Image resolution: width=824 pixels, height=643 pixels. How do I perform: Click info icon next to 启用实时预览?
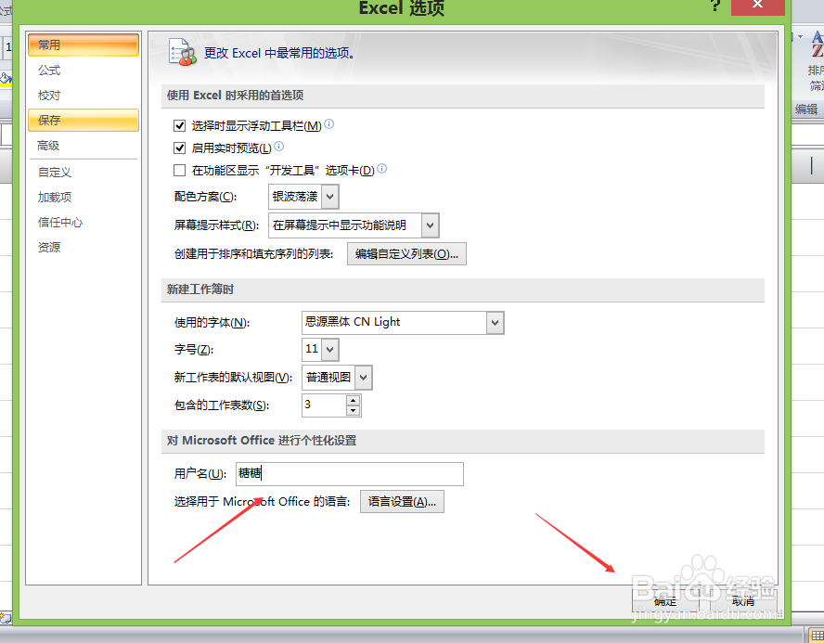279,146
